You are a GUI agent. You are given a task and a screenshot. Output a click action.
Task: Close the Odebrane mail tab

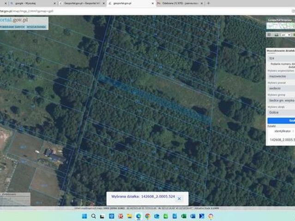point(202,3)
